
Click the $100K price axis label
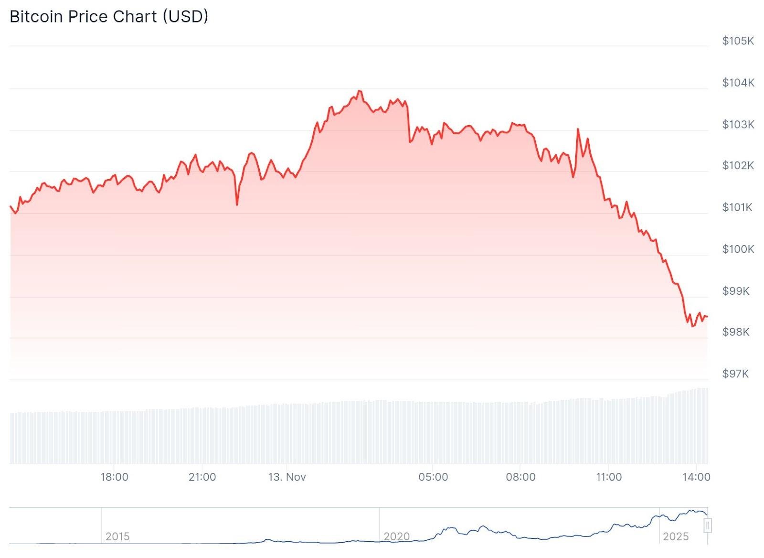point(738,249)
